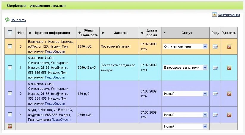Click the date 07.02.2009 1:27
This screenshot has height=135, width=245.
148,115
